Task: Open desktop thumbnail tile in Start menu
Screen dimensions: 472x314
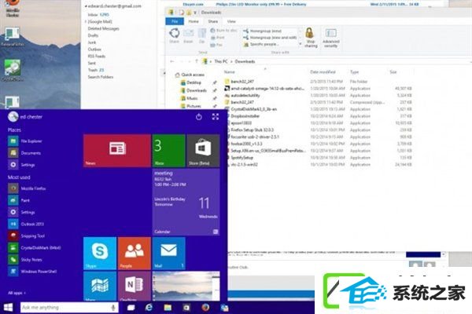Action: click(186, 286)
